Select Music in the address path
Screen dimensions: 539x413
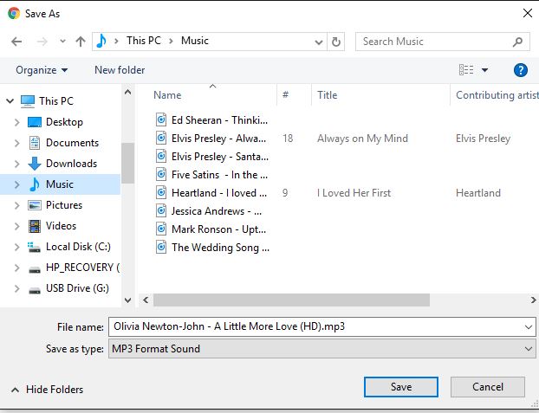click(195, 41)
